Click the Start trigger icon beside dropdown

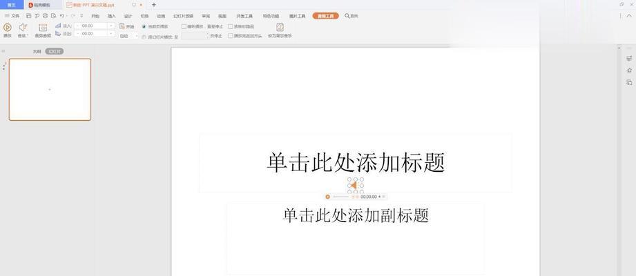coord(122,26)
